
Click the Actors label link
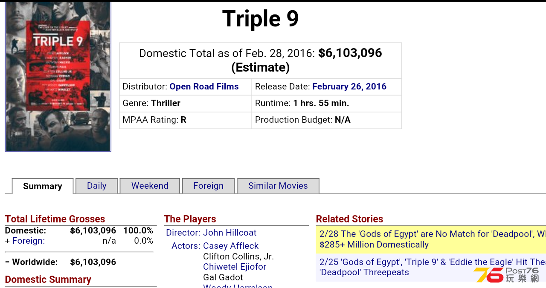coord(186,246)
